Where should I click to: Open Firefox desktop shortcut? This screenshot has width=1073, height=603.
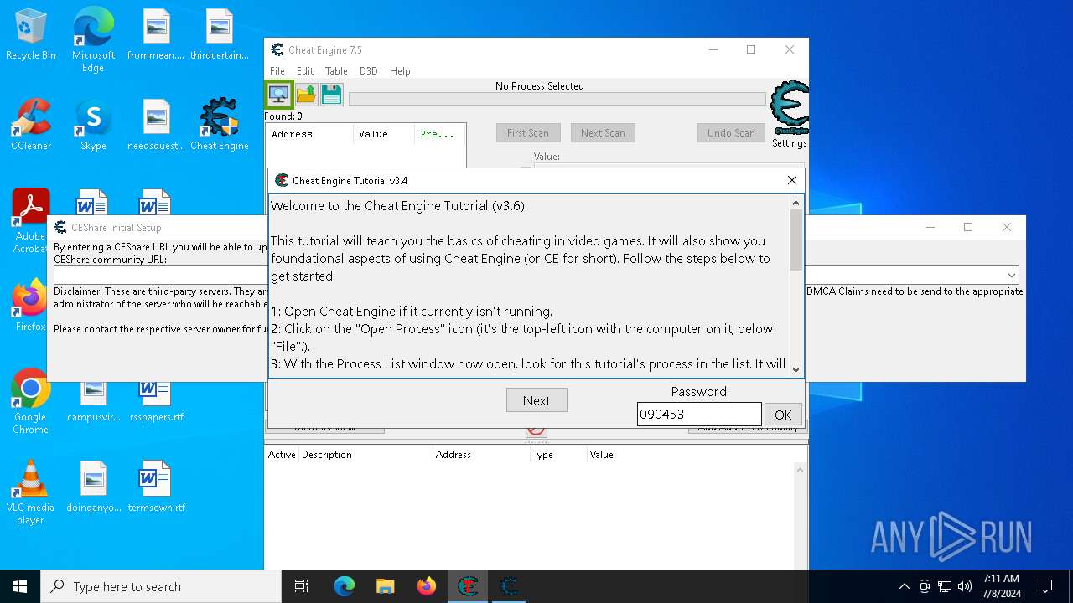pos(30,306)
